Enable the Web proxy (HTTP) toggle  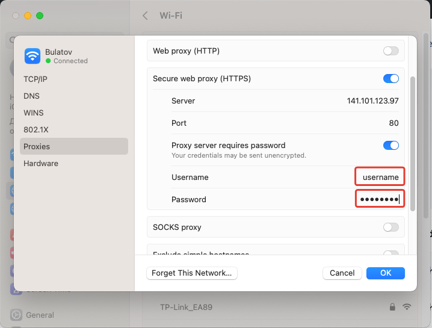point(390,51)
